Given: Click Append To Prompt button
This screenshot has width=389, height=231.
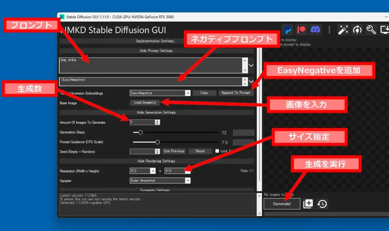Looking at the screenshot, I should click(236, 93).
